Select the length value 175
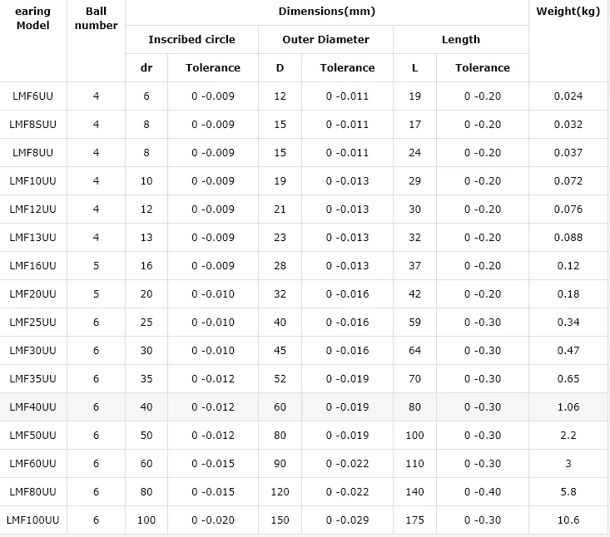This screenshot has height=537, width=610. pyautogui.click(x=414, y=520)
